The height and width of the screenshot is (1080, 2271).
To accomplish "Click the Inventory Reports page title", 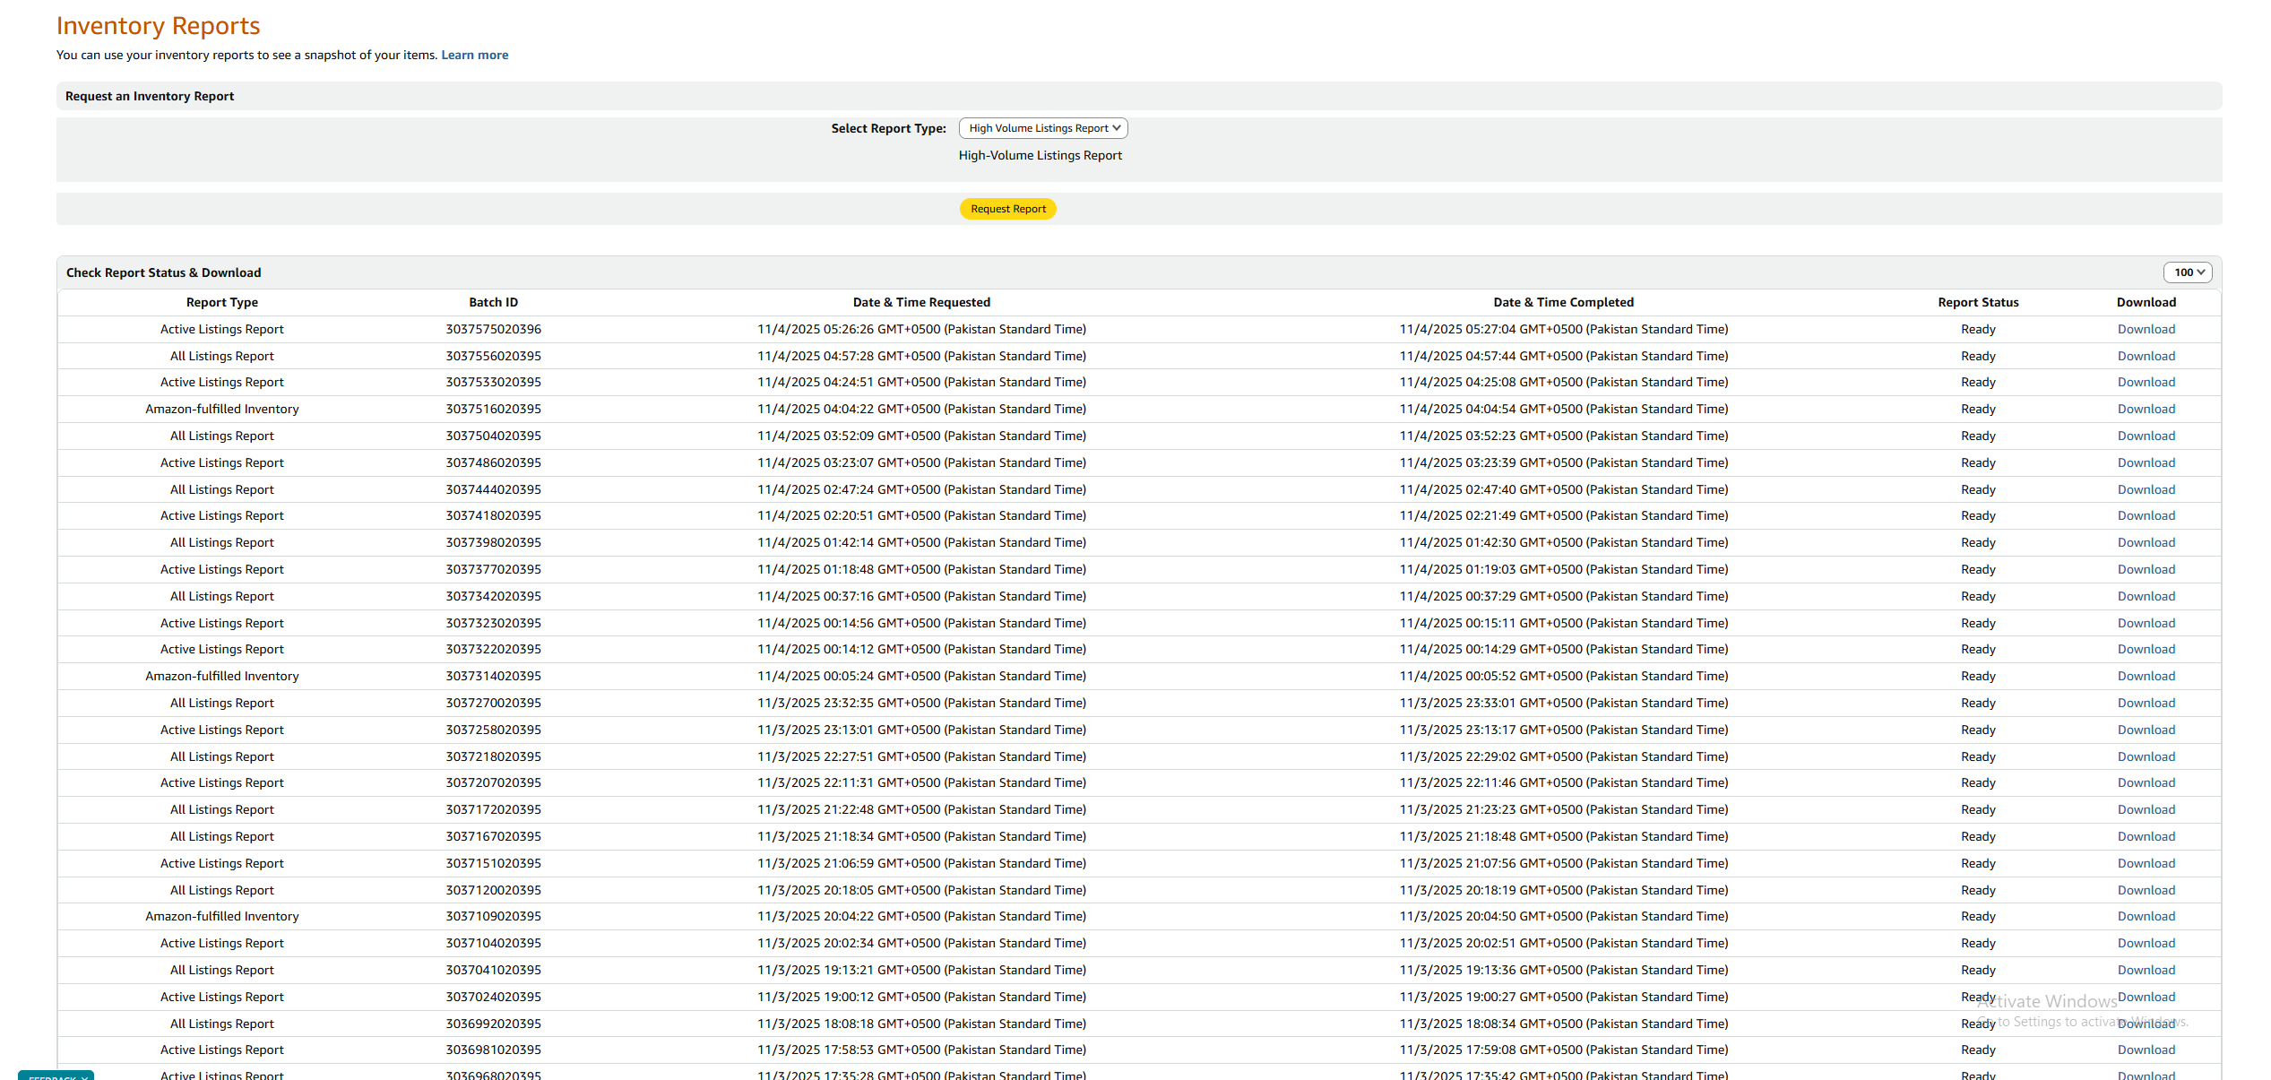I will coord(158,26).
